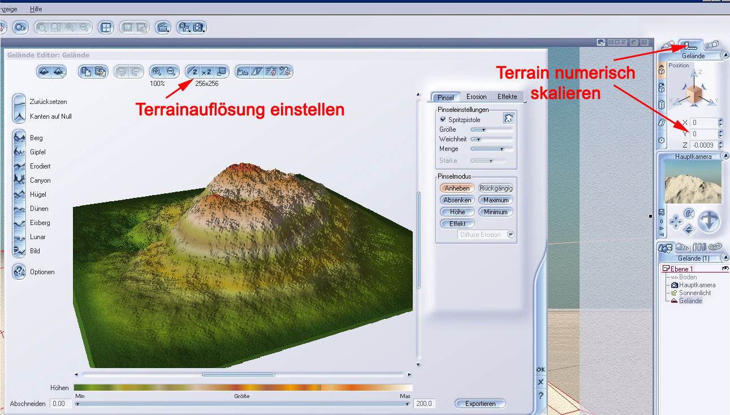Open terrain editor help question mark
Viewport: 730px width, 415px height.
coord(541,395)
